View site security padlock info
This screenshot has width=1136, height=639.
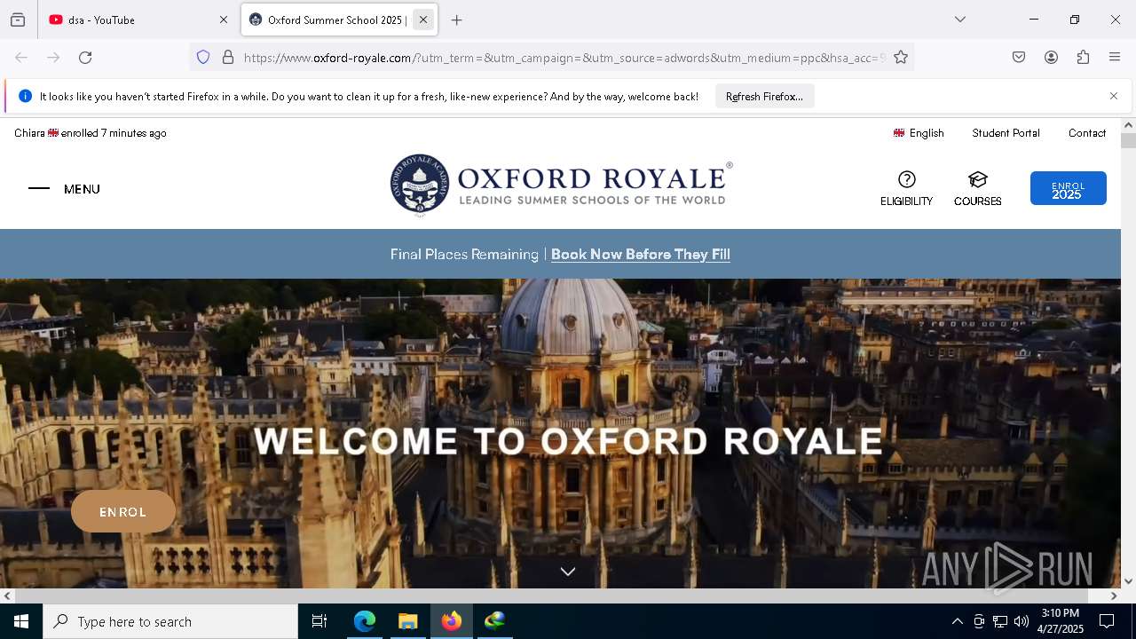pos(228,58)
